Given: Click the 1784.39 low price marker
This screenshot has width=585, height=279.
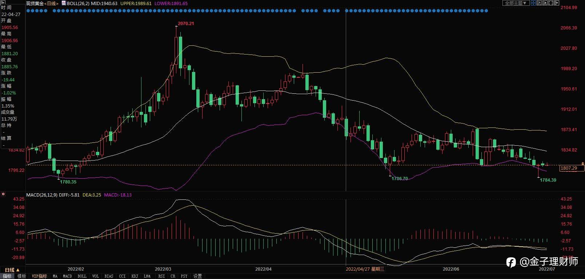Looking at the screenshot, I should 548,180.
